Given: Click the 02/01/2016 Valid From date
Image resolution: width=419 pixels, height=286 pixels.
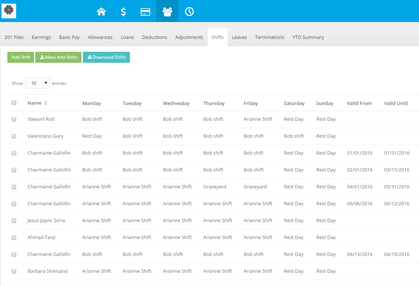Looking at the screenshot, I should [x=360, y=170].
